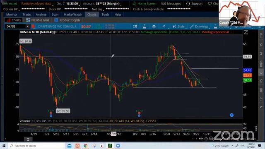This screenshot has height=149, width=265.
Task: Click the orange 52.41 price label
Action: (248, 75)
